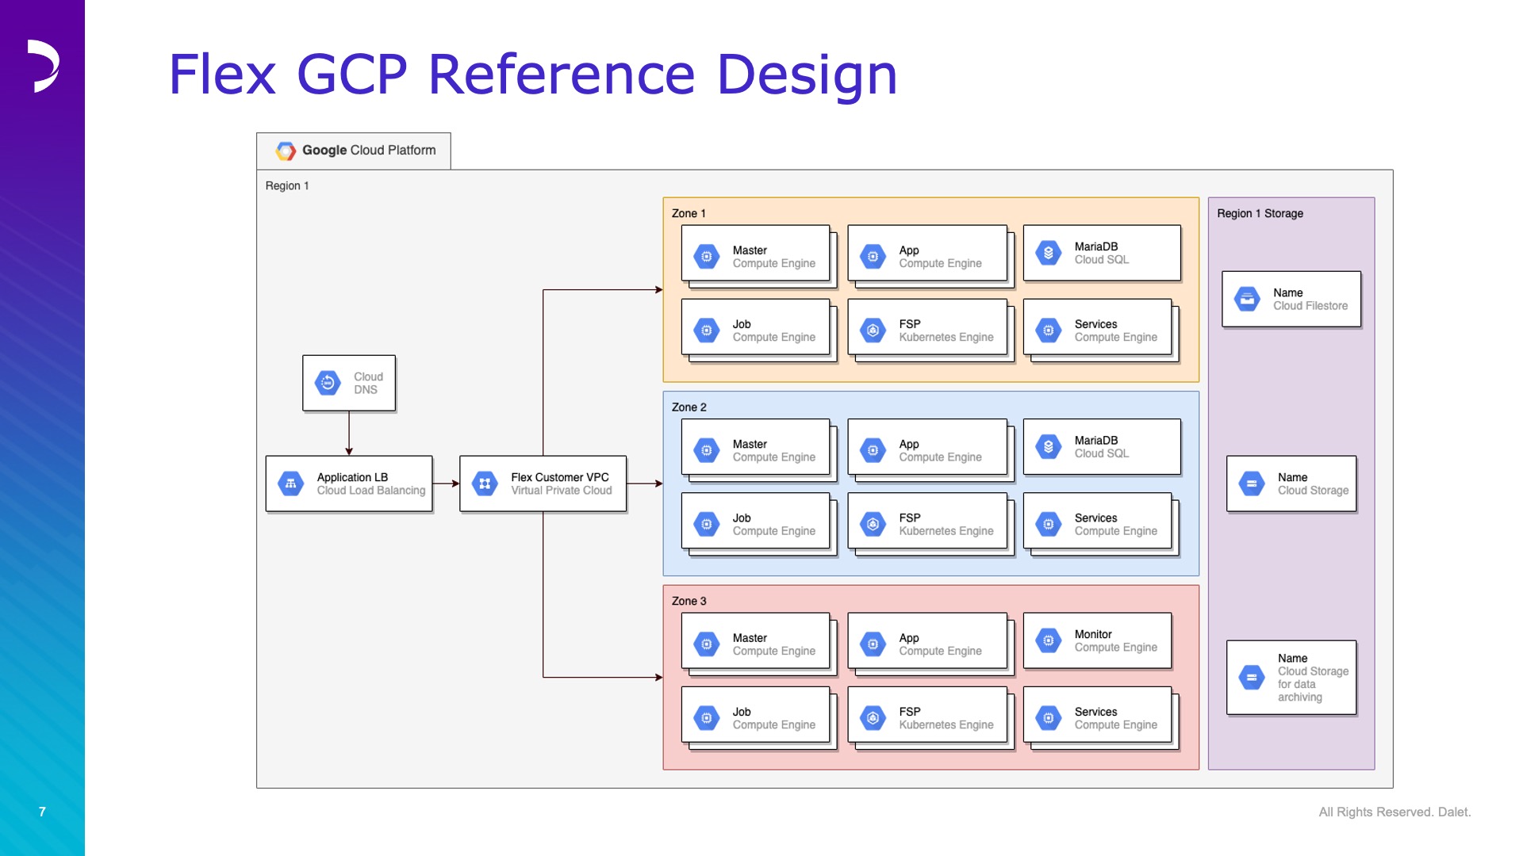Click the Dalet logo in sidebar
Viewport: 1523px width, 856px height.
(44, 66)
